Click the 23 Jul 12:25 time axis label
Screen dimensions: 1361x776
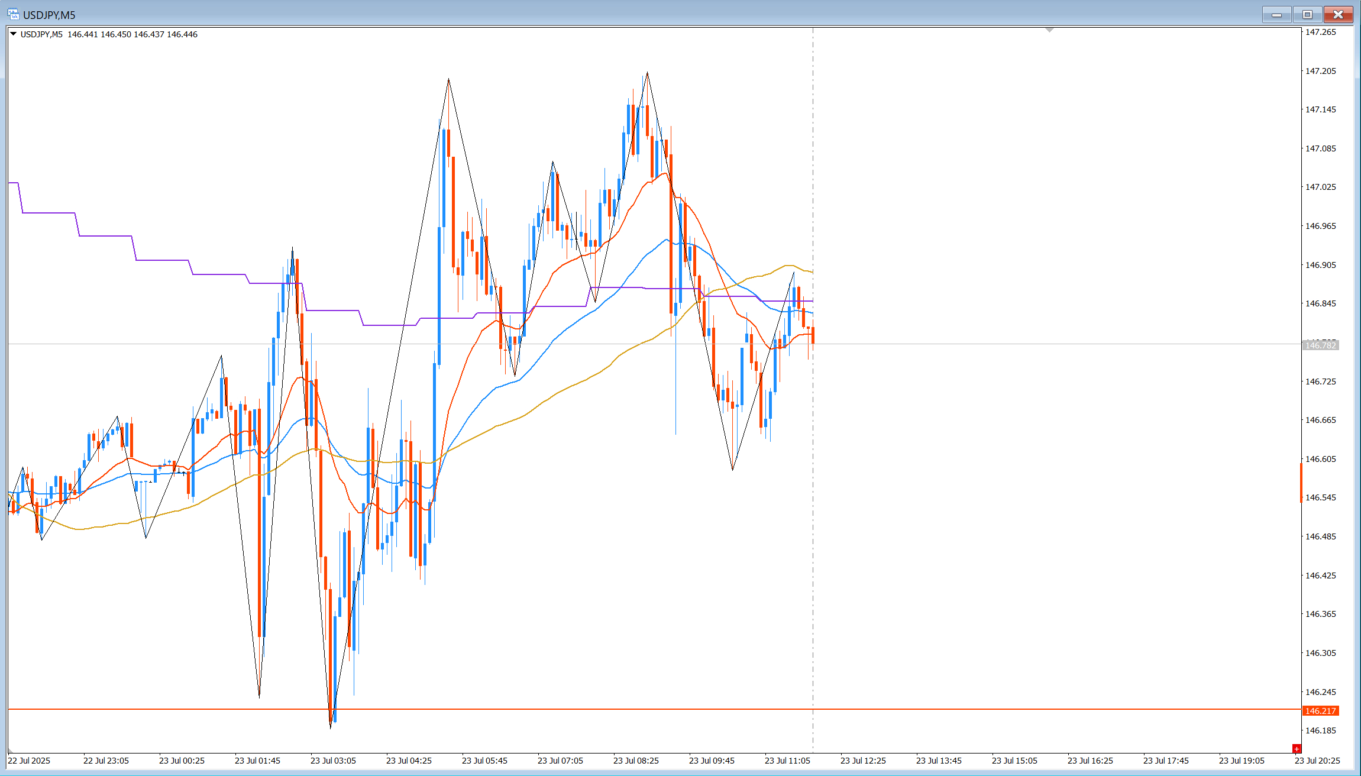863,761
